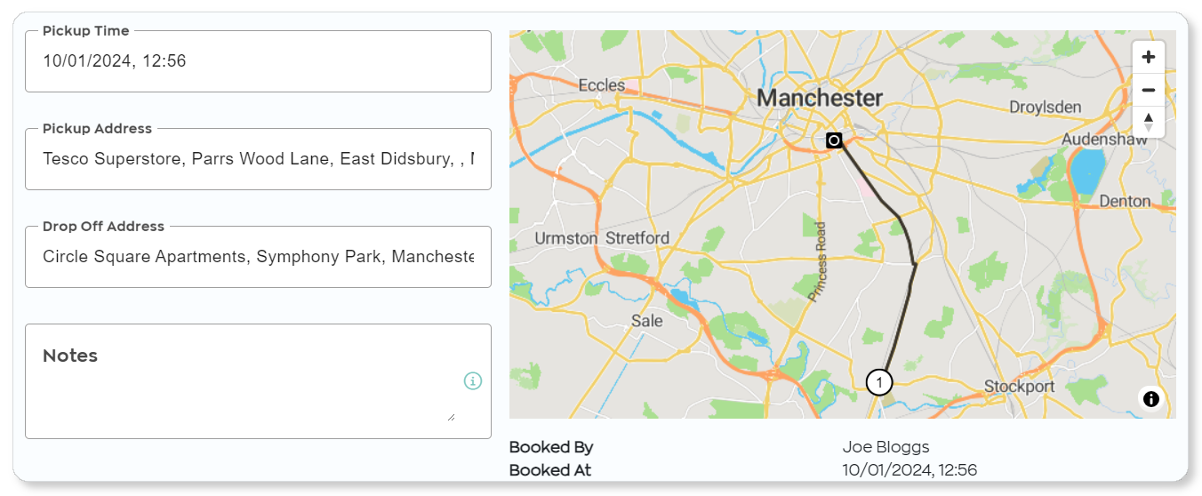This screenshot has width=1202, height=496.
Task: Select the black square pickup marker
Action: (x=834, y=140)
